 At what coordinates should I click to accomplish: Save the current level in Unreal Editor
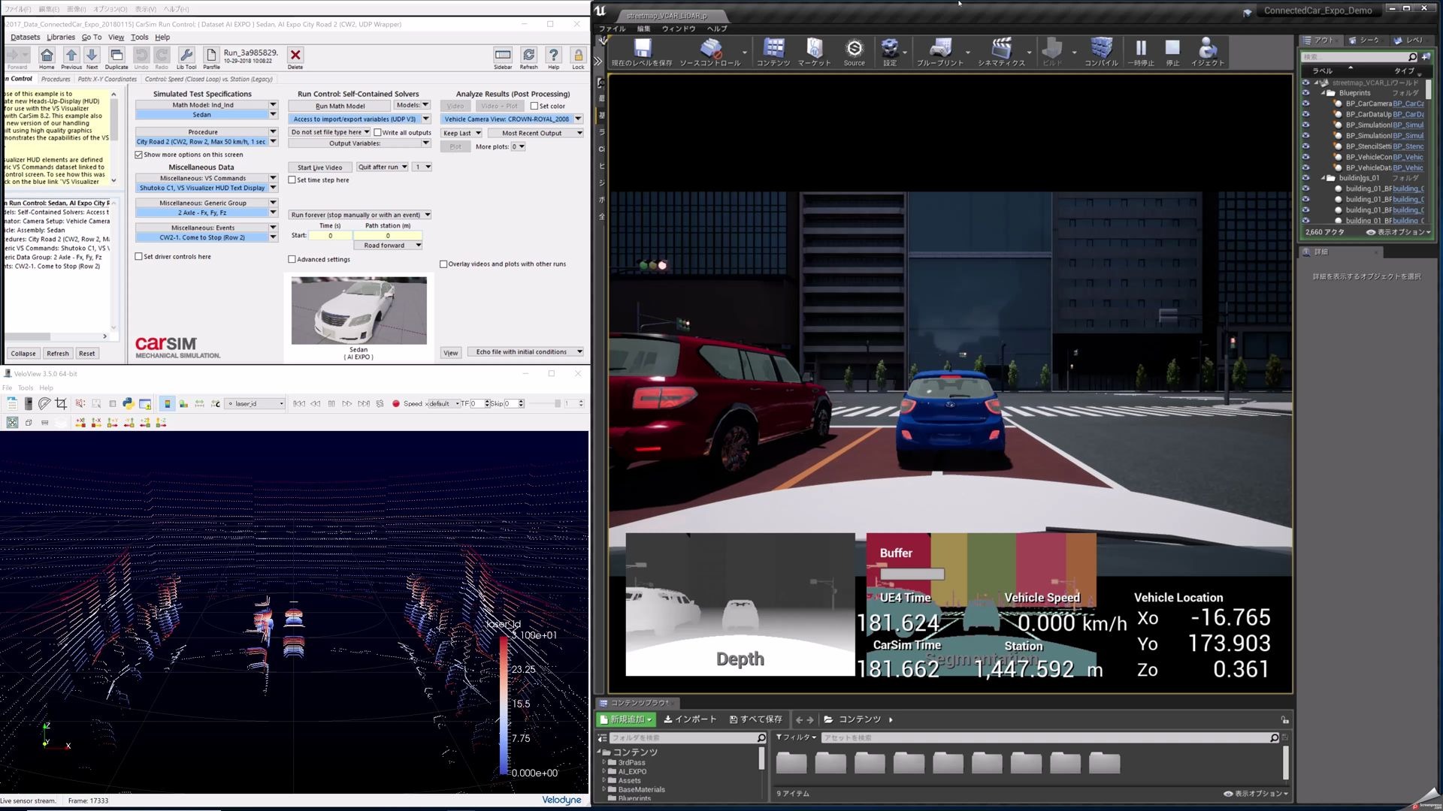point(642,50)
